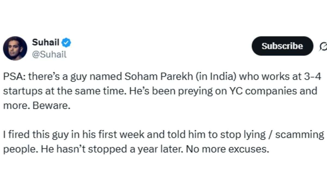Open the @Suhail handle link
This screenshot has width=327, height=184.
tap(49, 54)
